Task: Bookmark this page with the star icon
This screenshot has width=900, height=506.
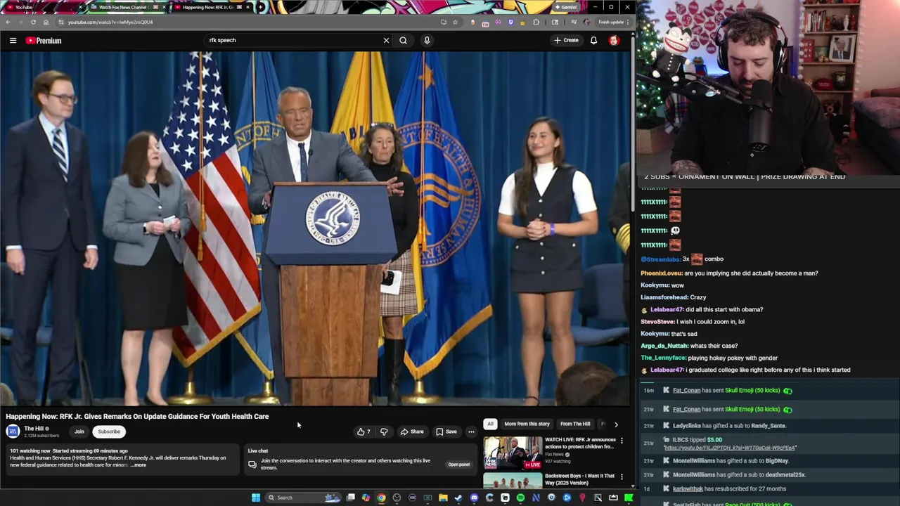Action: (455, 22)
